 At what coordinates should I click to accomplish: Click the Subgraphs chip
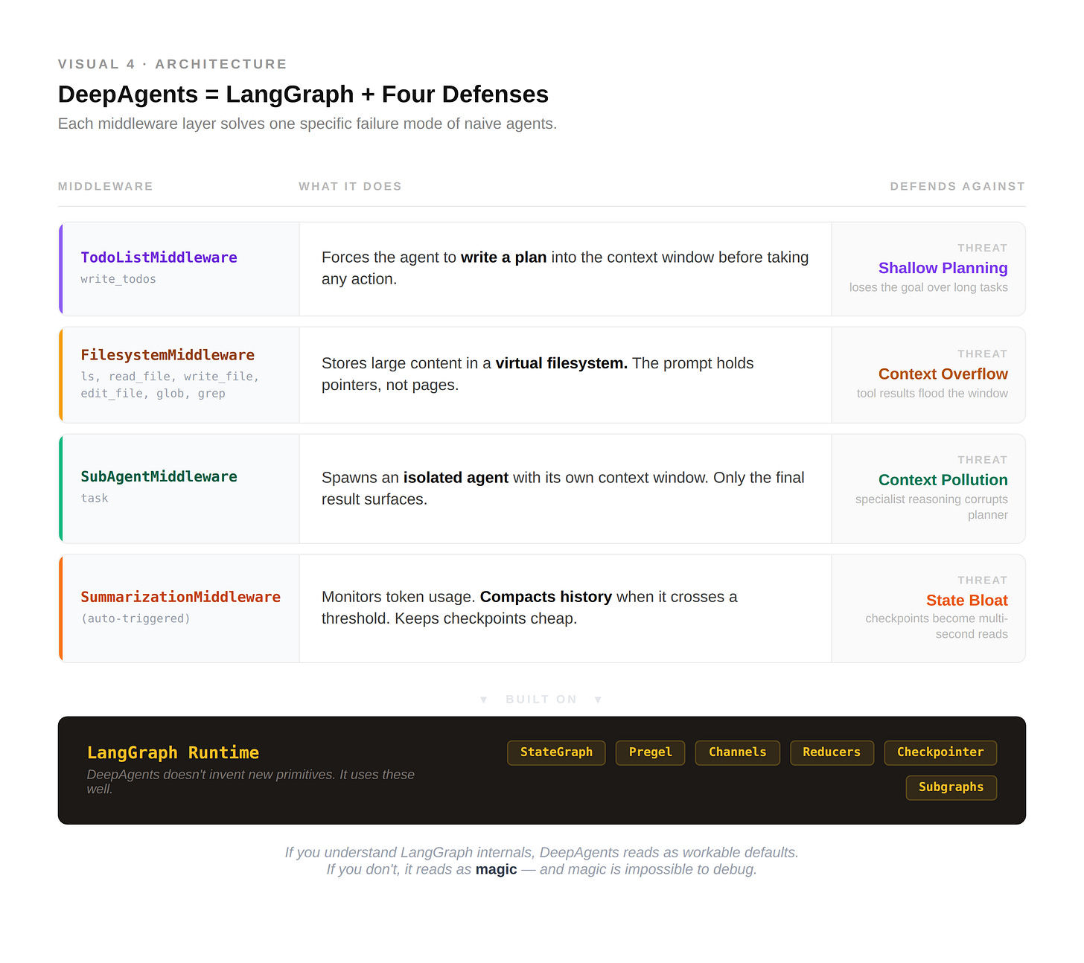tap(951, 787)
